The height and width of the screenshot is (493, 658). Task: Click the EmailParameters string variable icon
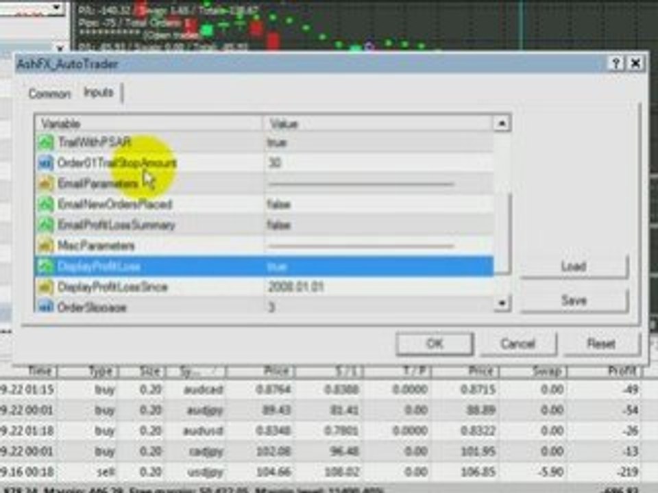(46, 184)
